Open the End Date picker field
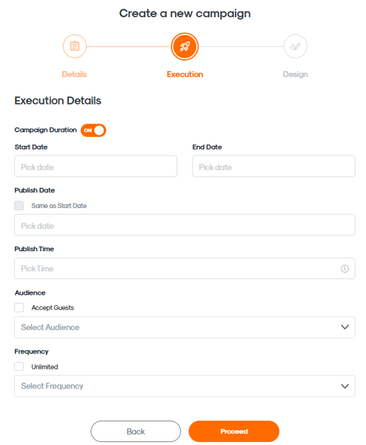The image size is (366, 445). click(x=274, y=166)
